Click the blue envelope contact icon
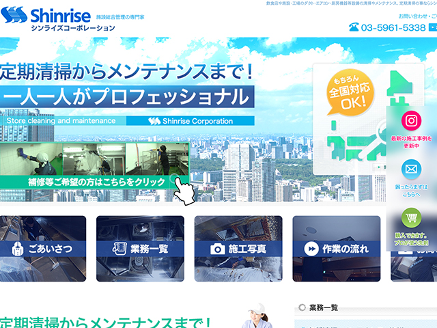The image size is (437, 328). 411,169
